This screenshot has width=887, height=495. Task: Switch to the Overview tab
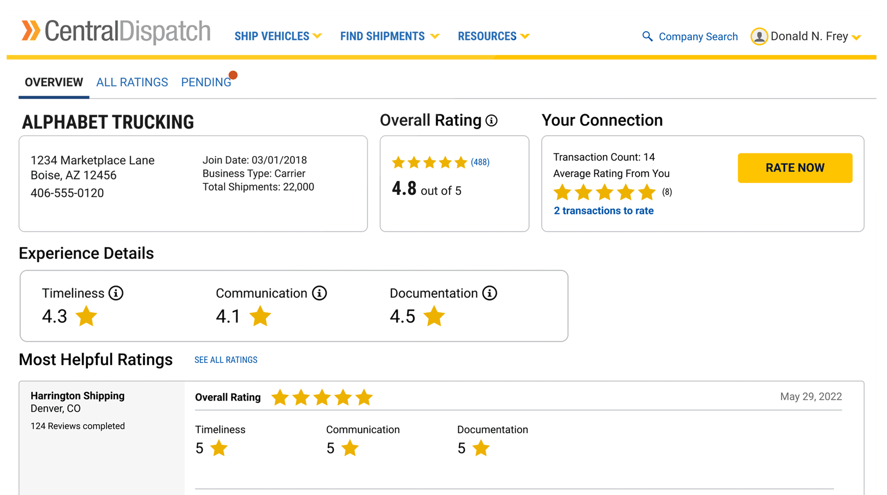[54, 82]
